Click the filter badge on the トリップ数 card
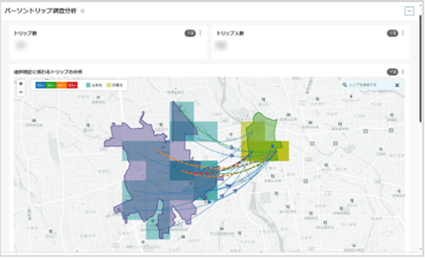 190,33
